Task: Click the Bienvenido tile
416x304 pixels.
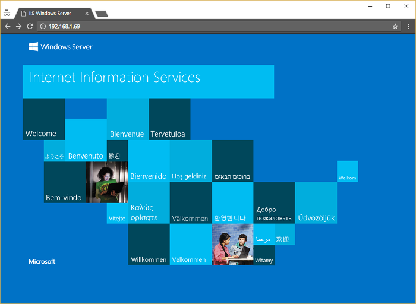Action: click(x=149, y=161)
